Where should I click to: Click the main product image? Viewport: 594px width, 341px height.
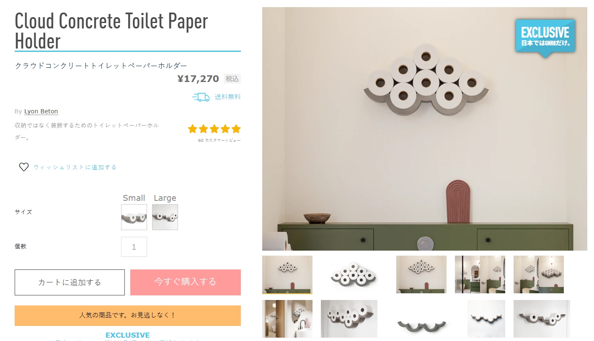(x=425, y=129)
